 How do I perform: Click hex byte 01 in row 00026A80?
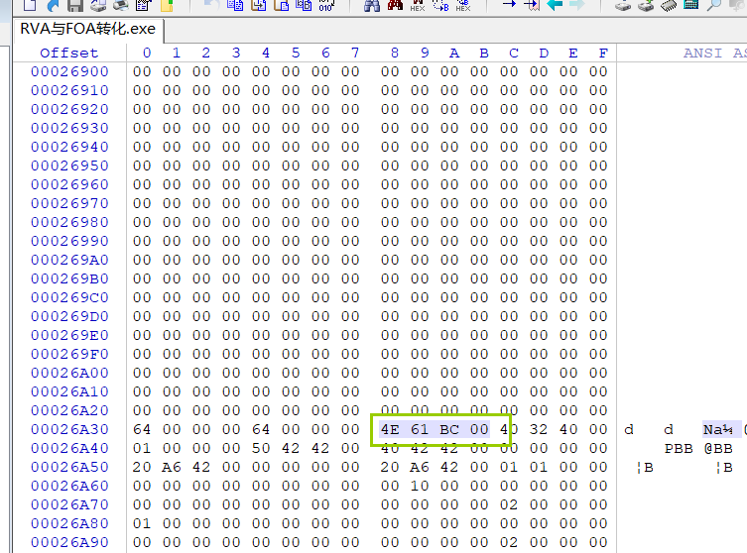pyautogui.click(x=142, y=523)
